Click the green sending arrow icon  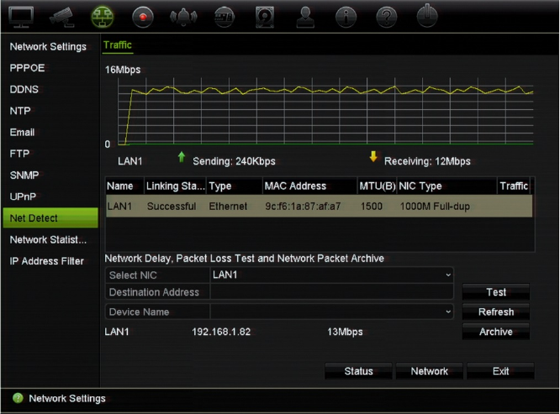(x=182, y=157)
